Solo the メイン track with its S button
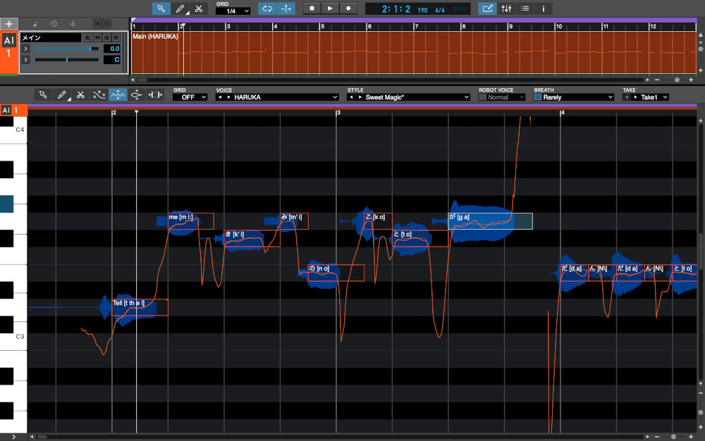 [106, 37]
